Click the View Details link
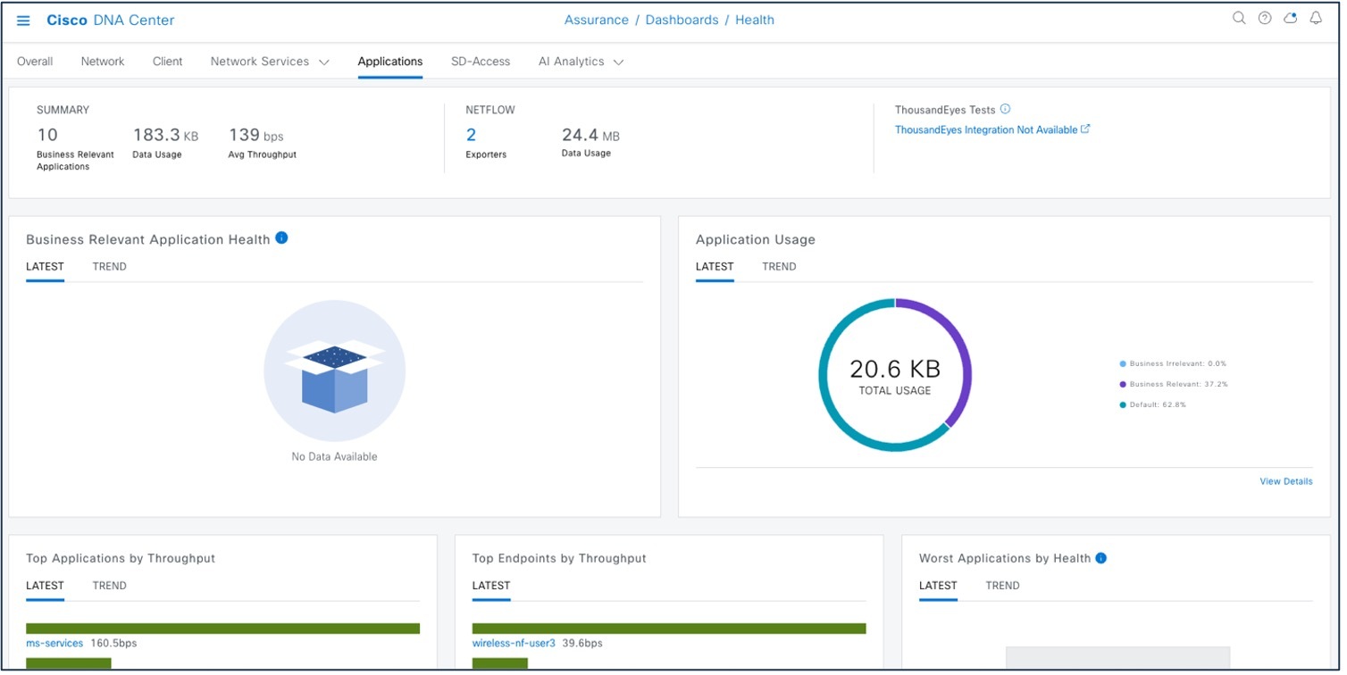The width and height of the screenshot is (1347, 675). (x=1286, y=481)
